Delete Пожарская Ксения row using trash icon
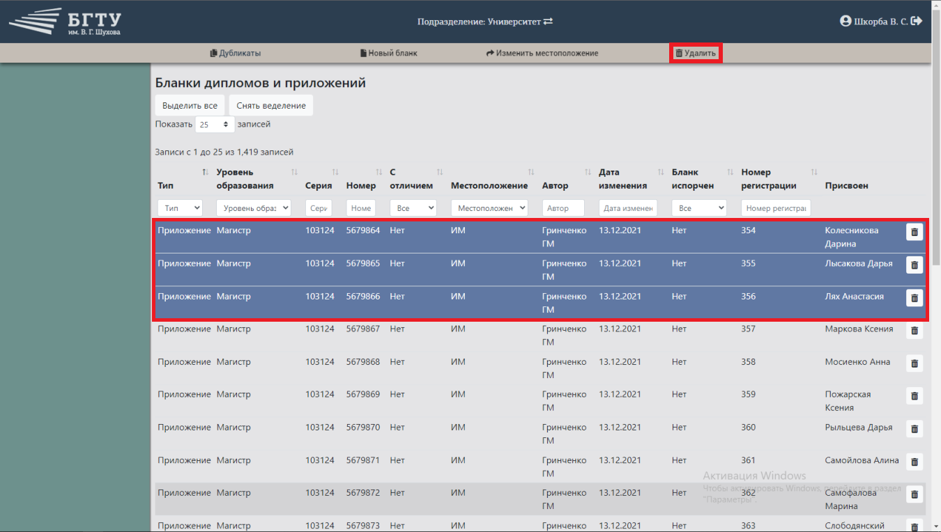 tap(915, 396)
